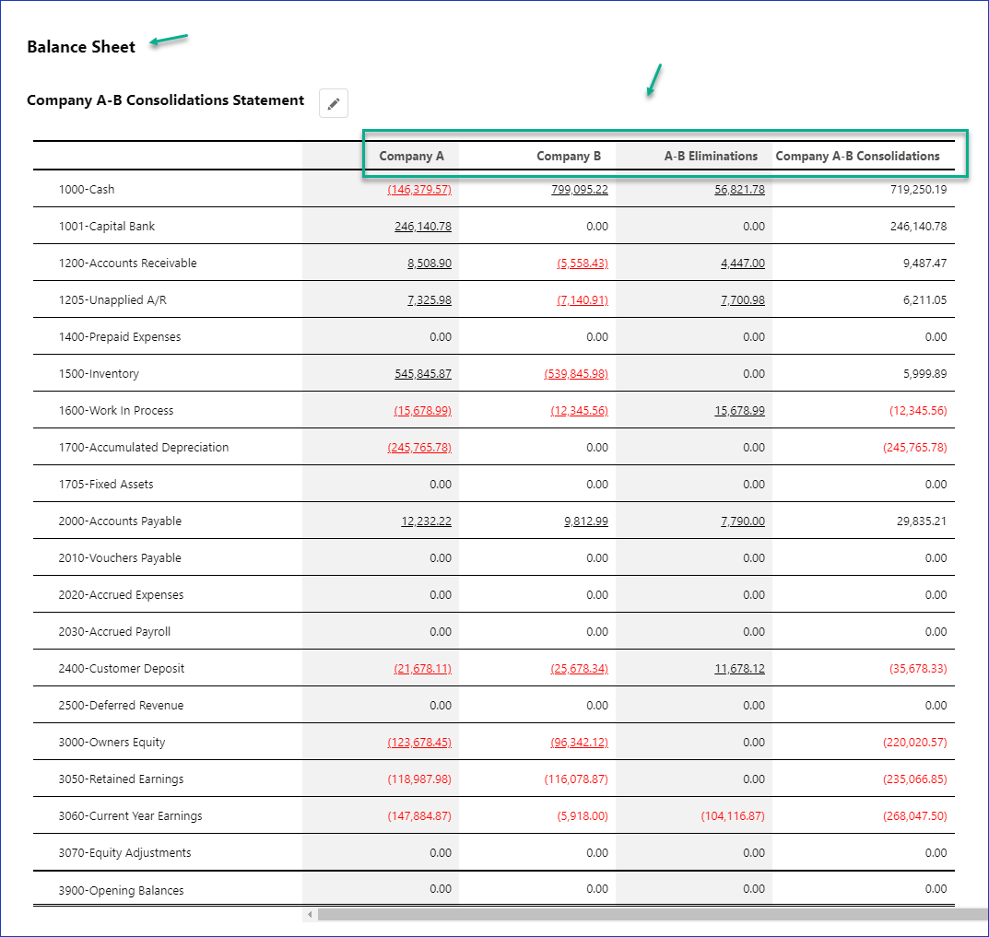Open Company B Accounts Payable 9,812.99
989x937 pixels.
point(585,521)
